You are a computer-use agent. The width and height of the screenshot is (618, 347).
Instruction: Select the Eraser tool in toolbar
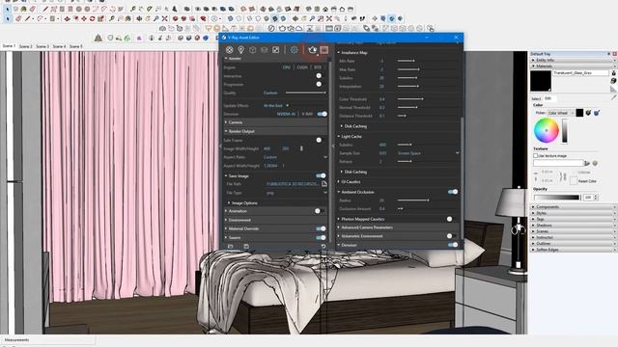[x=18, y=18]
